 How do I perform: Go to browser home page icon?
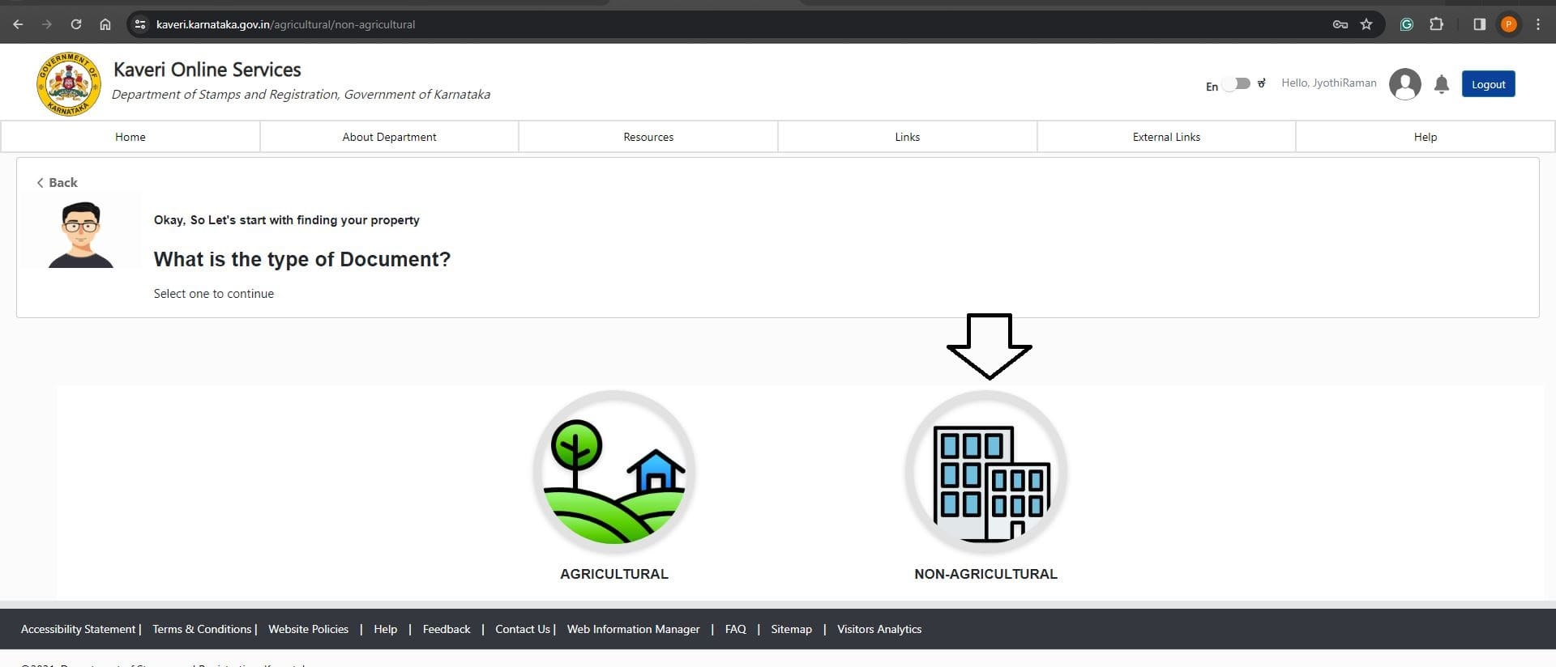105,24
